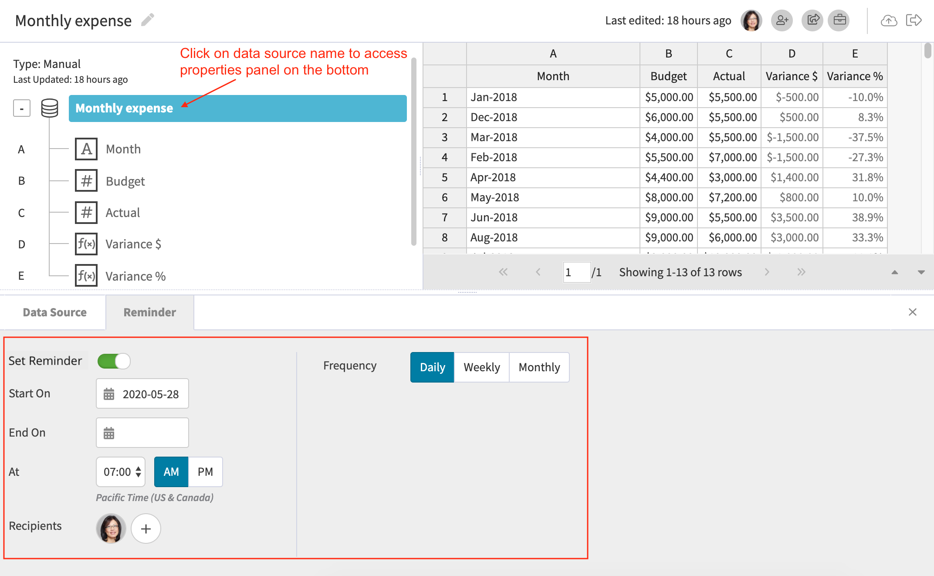Screen dimensions: 934x576
Task: Add a recipient with the plus button
Action: (x=146, y=529)
